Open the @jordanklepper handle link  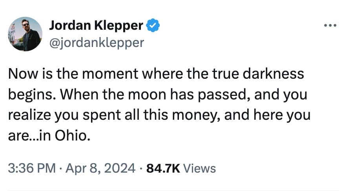coord(96,42)
